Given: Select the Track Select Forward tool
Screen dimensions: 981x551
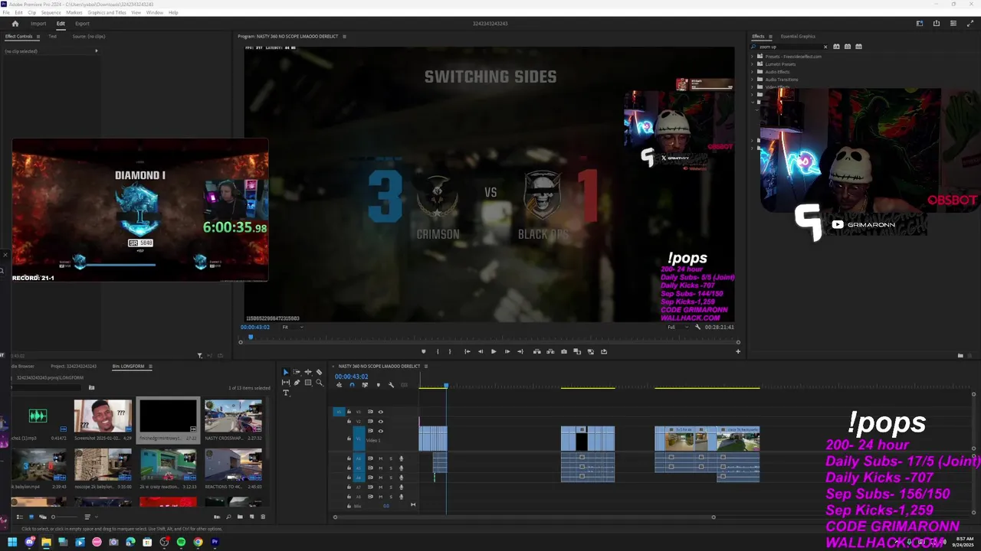Looking at the screenshot, I should coord(297,372).
